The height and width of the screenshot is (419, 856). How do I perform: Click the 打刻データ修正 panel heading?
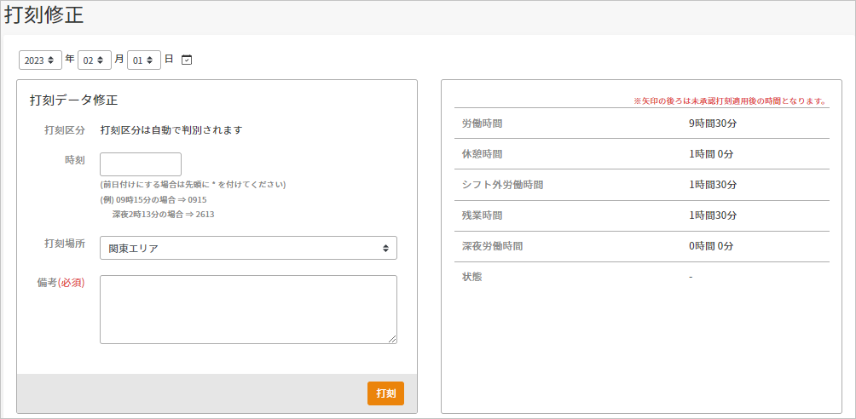[73, 100]
